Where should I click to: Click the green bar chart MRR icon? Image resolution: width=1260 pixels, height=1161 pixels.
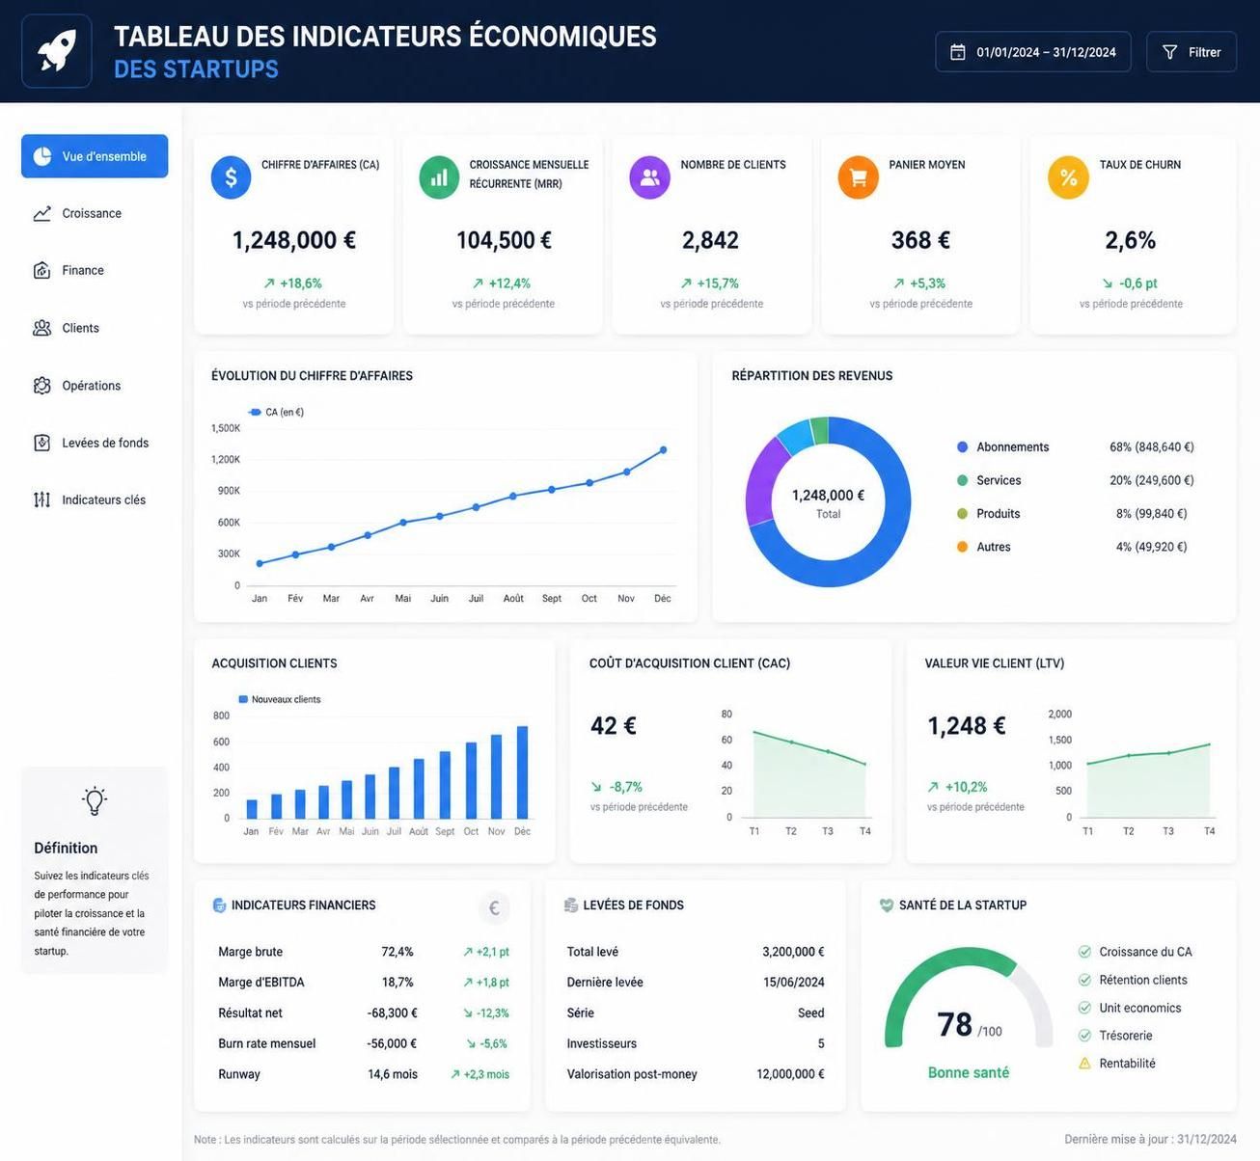(x=439, y=178)
